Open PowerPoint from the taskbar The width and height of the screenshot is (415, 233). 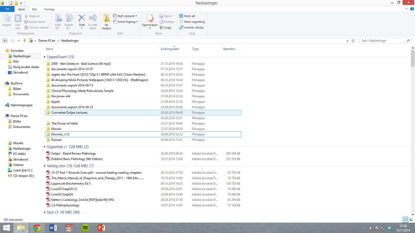[x=101, y=228]
